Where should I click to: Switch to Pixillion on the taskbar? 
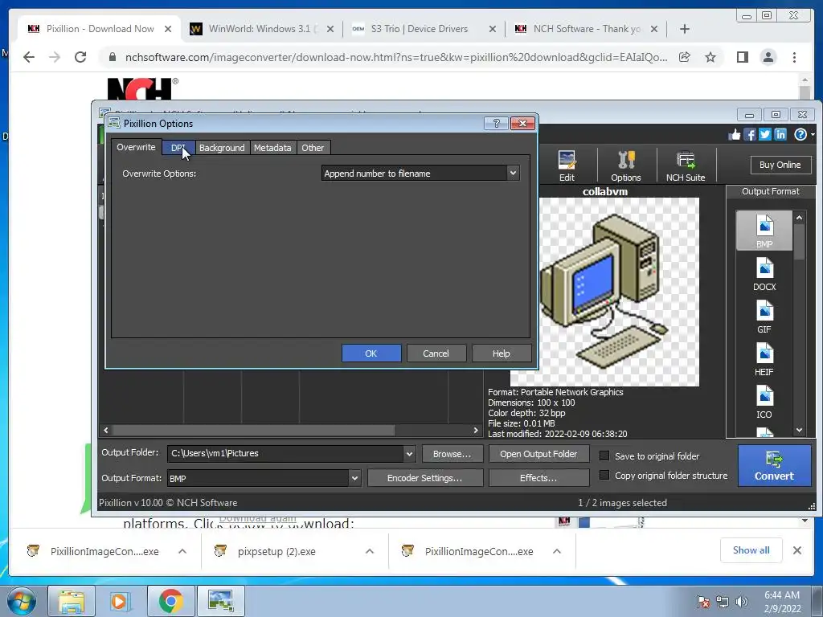220,601
